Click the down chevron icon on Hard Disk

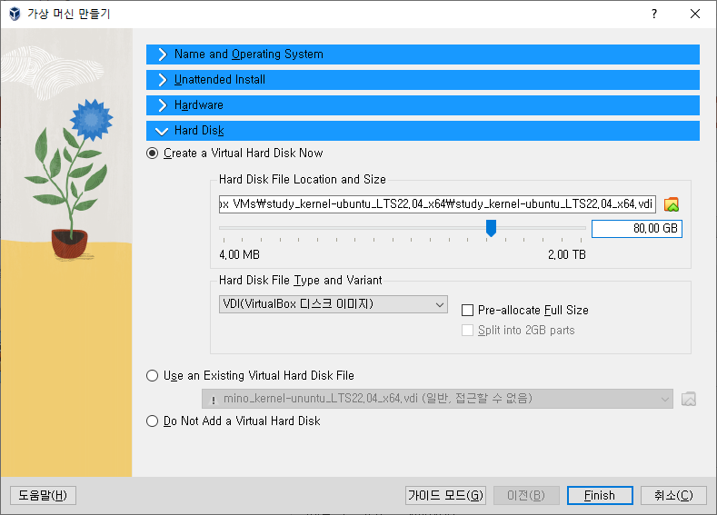point(162,131)
